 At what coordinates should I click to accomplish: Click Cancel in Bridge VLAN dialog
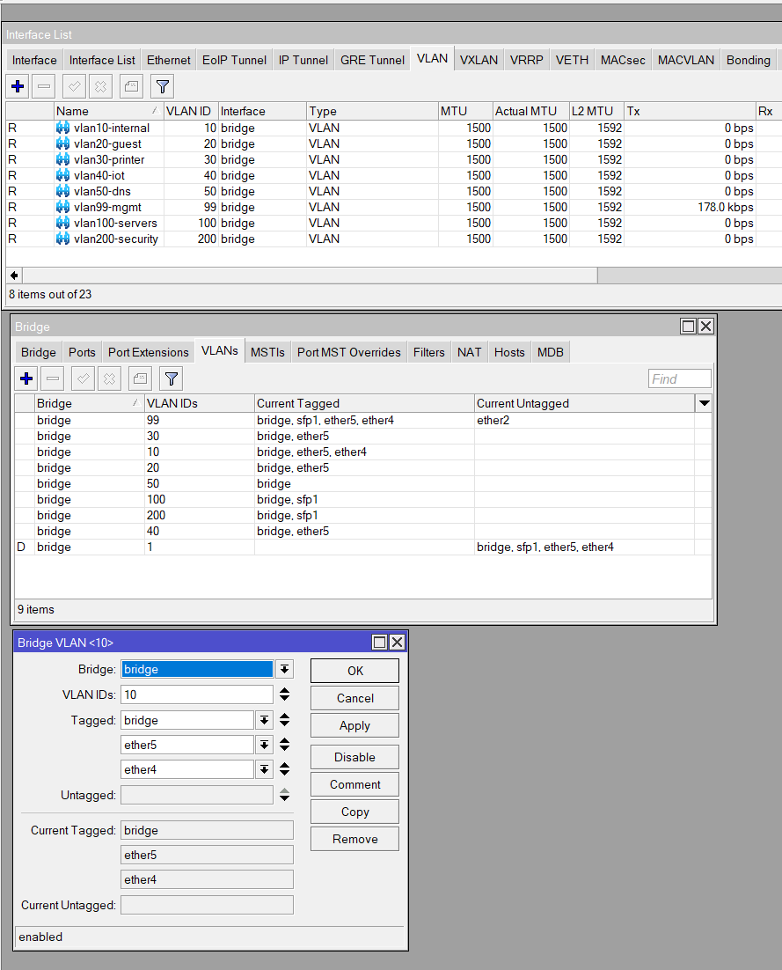(x=354, y=698)
